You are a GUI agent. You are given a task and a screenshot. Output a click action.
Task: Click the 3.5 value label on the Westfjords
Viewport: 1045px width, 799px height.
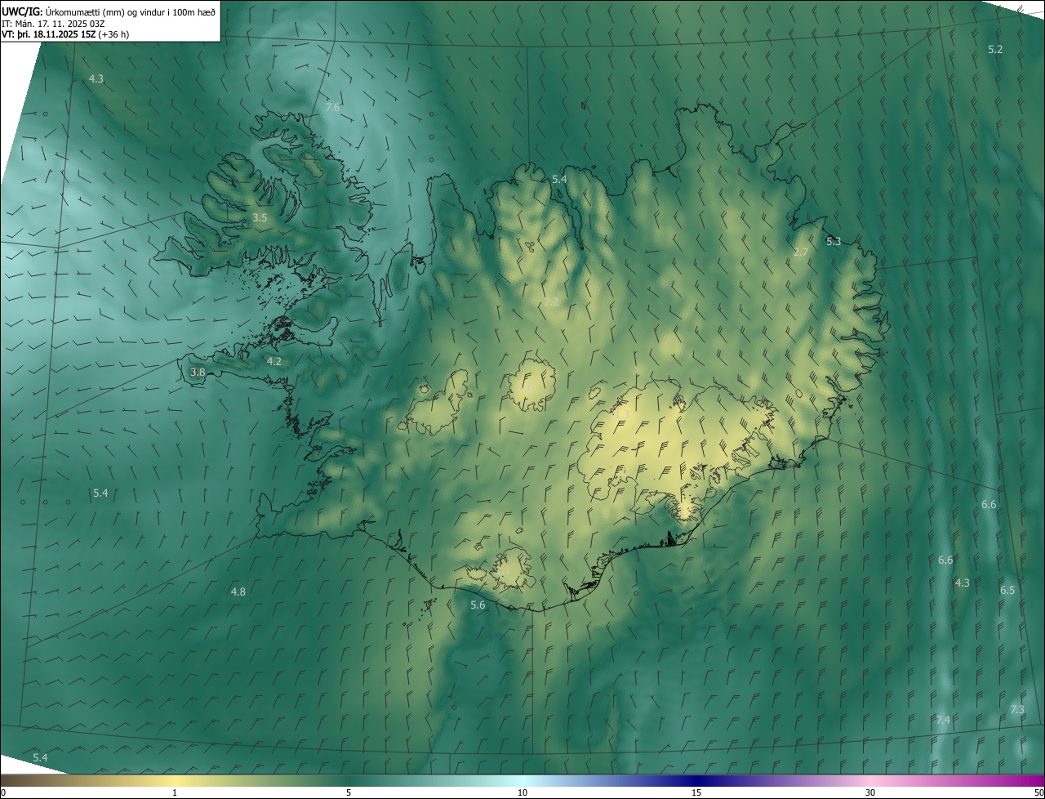pos(260,218)
